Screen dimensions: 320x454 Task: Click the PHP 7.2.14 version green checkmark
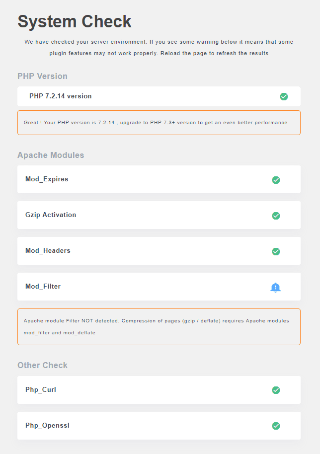[284, 96]
